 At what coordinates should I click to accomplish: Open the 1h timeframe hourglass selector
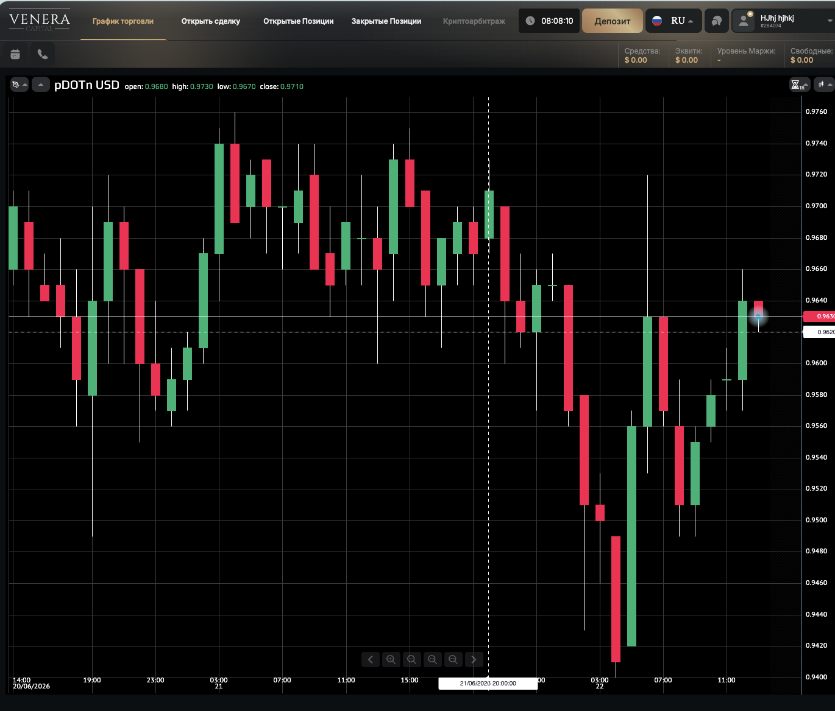pyautogui.click(x=799, y=85)
